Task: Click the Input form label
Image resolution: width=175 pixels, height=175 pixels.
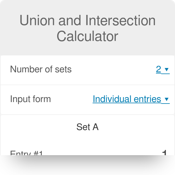Action: [x=30, y=99]
